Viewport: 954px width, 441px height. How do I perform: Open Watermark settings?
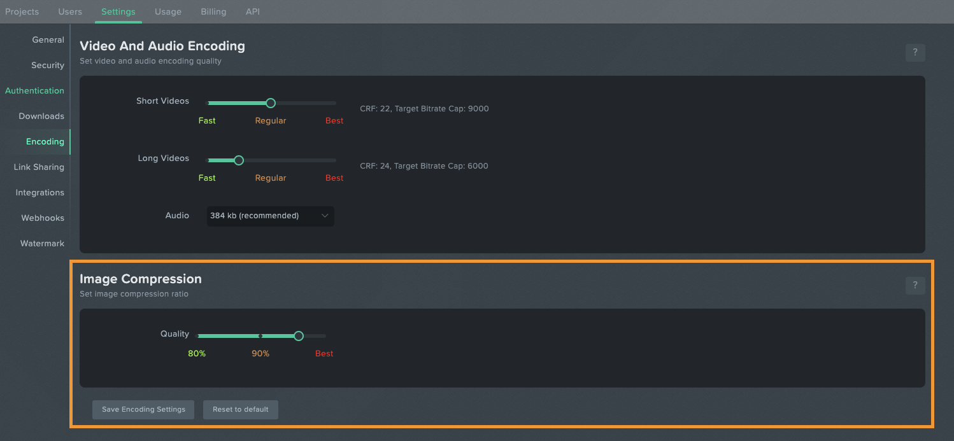[x=42, y=243]
